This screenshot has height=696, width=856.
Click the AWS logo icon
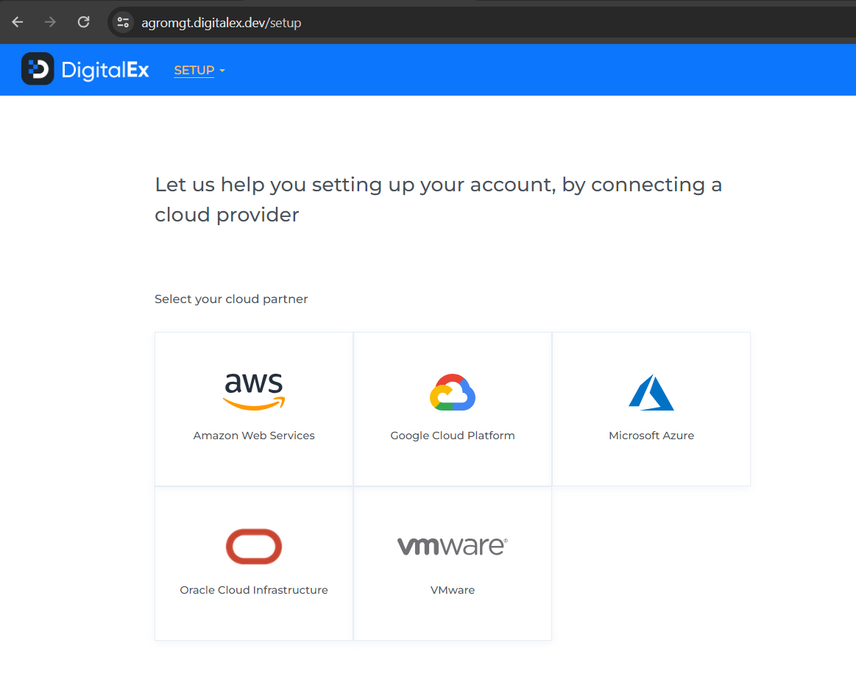point(254,391)
